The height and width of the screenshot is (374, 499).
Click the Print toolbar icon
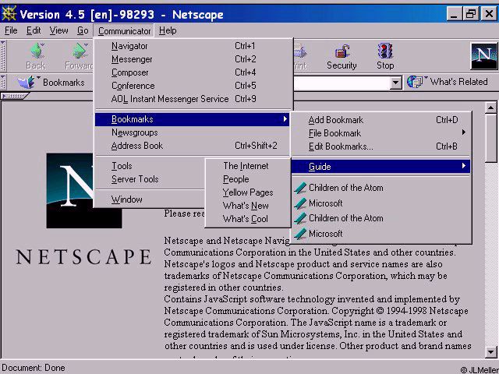pyautogui.click(x=300, y=51)
